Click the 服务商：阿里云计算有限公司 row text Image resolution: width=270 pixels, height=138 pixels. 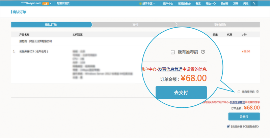point(35,41)
